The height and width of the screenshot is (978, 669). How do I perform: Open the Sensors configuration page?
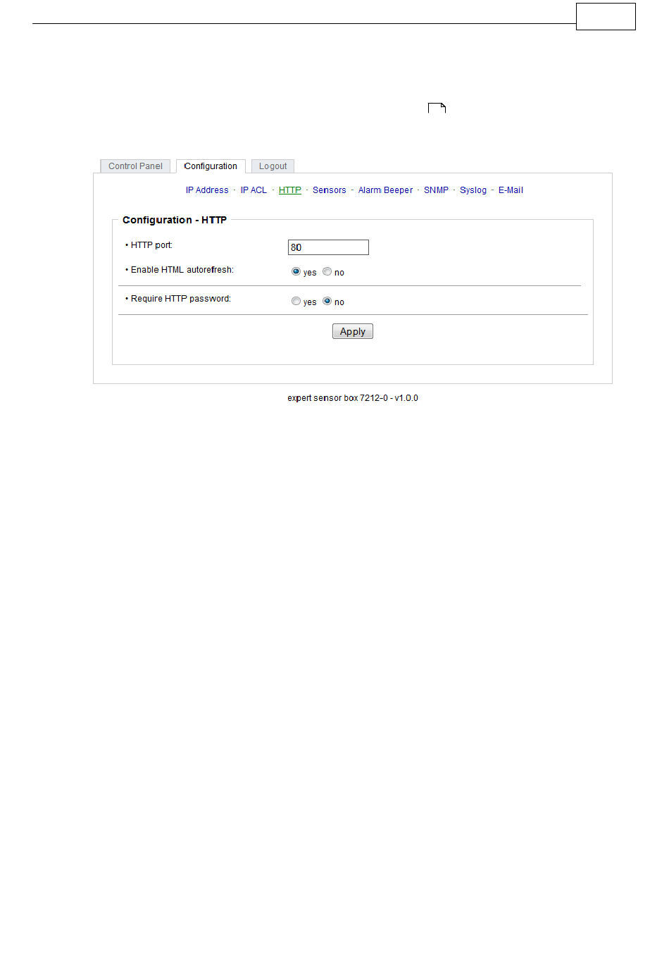click(330, 190)
